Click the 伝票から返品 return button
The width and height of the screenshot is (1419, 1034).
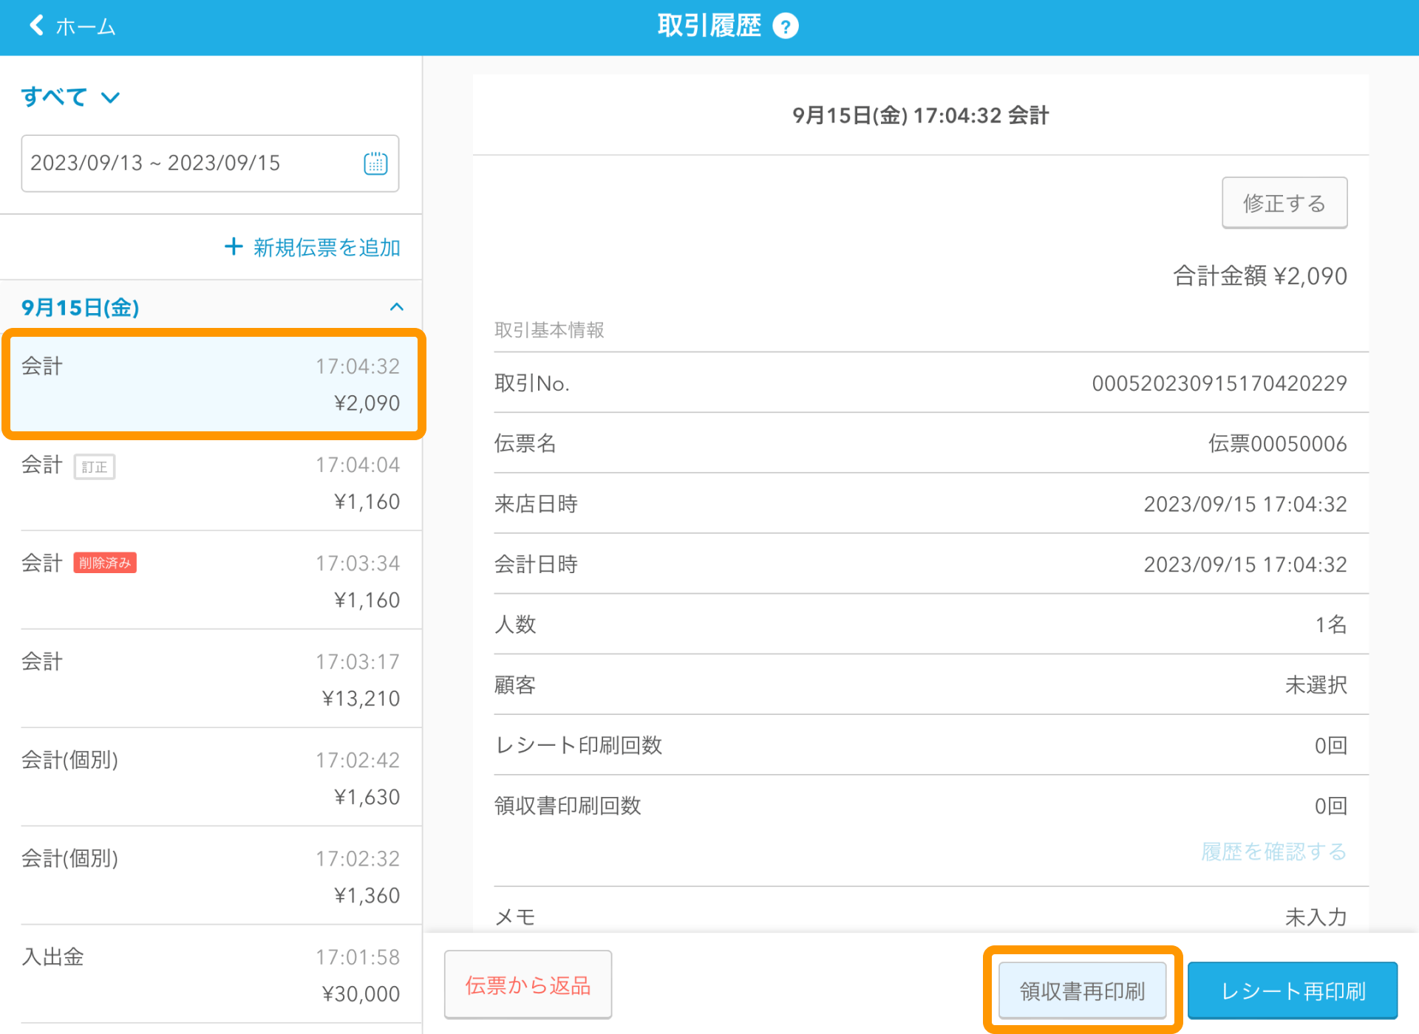point(528,985)
